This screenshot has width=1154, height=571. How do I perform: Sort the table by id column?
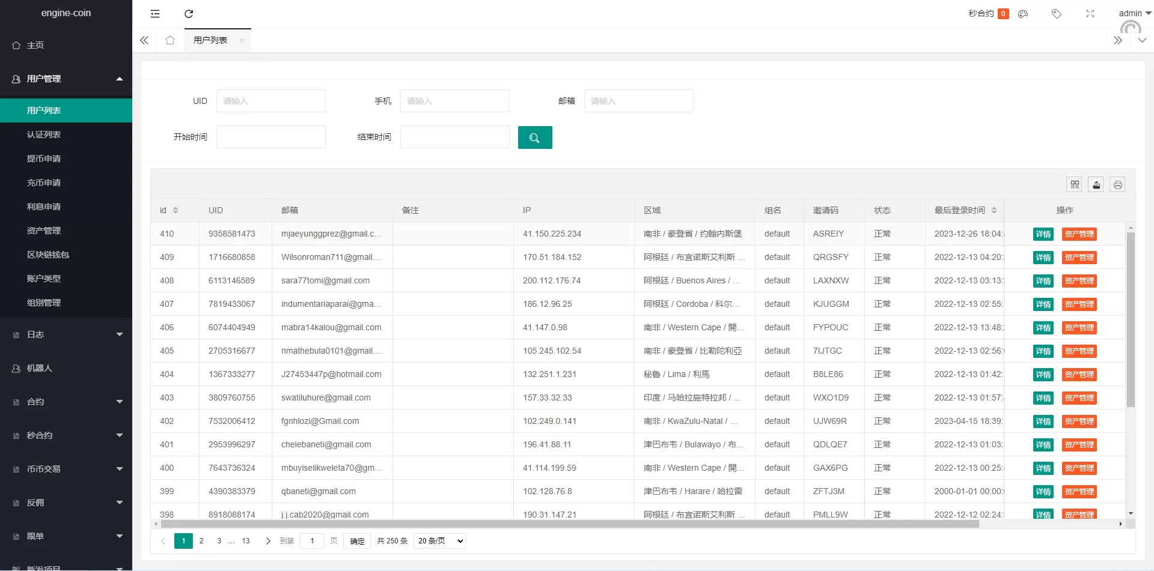pos(176,210)
